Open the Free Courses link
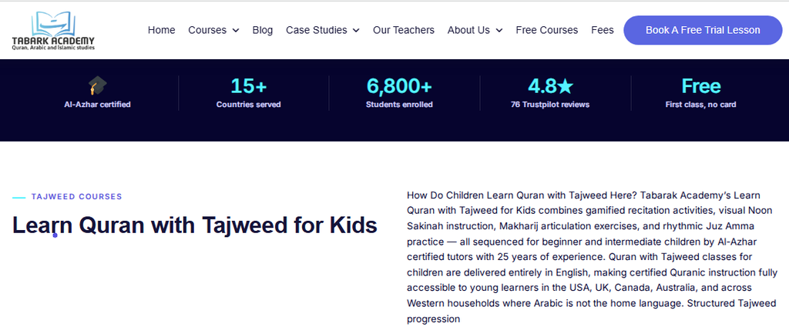Image resolution: width=789 pixels, height=330 pixels. pos(547,30)
